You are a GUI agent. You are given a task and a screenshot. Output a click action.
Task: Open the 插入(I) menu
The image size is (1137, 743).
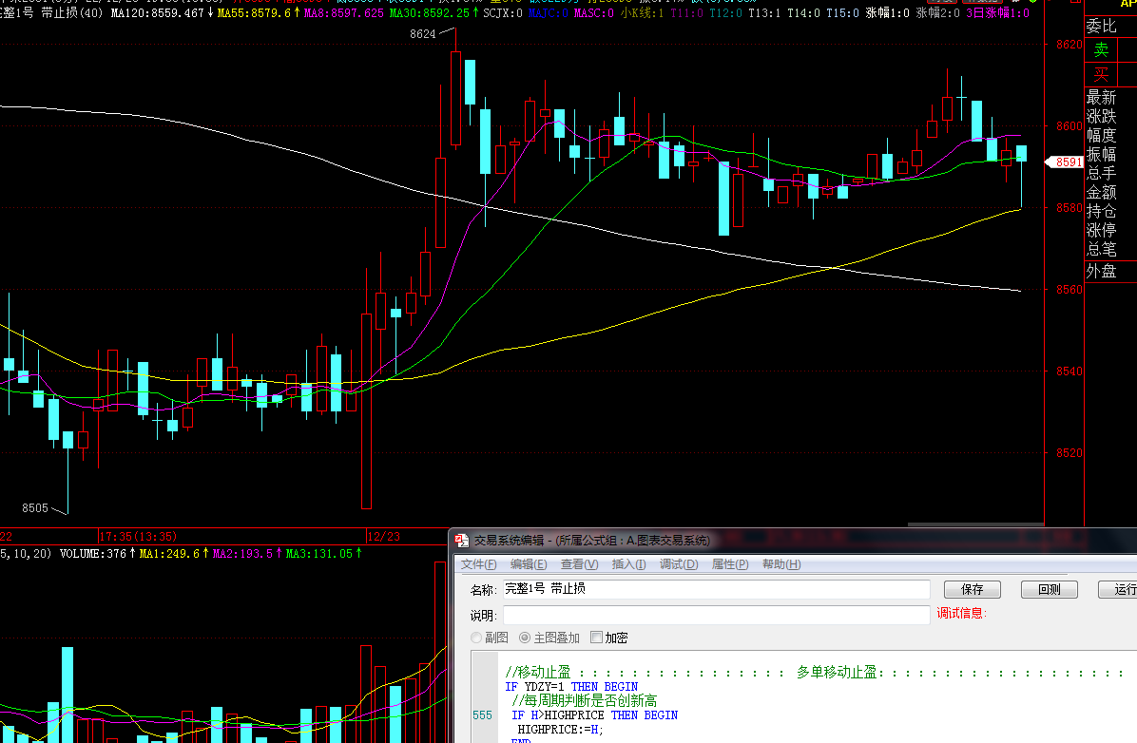point(628,564)
